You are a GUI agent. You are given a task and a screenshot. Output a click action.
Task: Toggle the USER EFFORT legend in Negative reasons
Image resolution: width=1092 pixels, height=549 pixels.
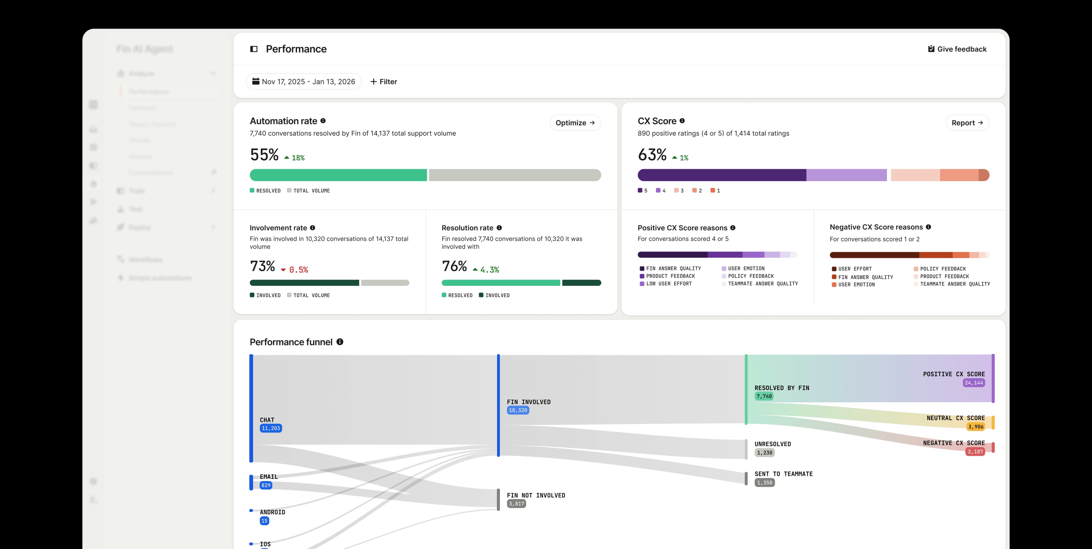852,269
